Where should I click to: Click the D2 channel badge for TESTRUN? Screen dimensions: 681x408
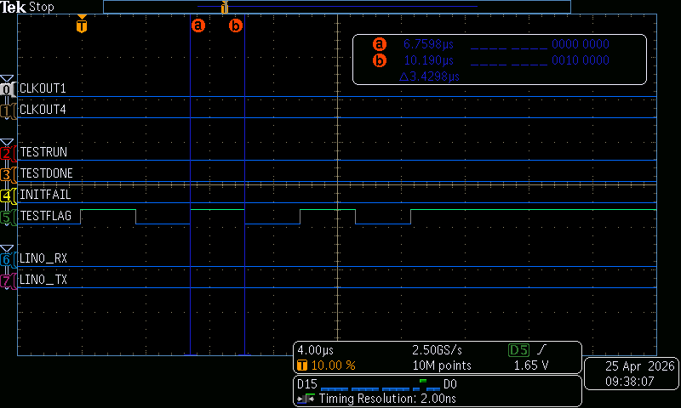tap(7, 154)
